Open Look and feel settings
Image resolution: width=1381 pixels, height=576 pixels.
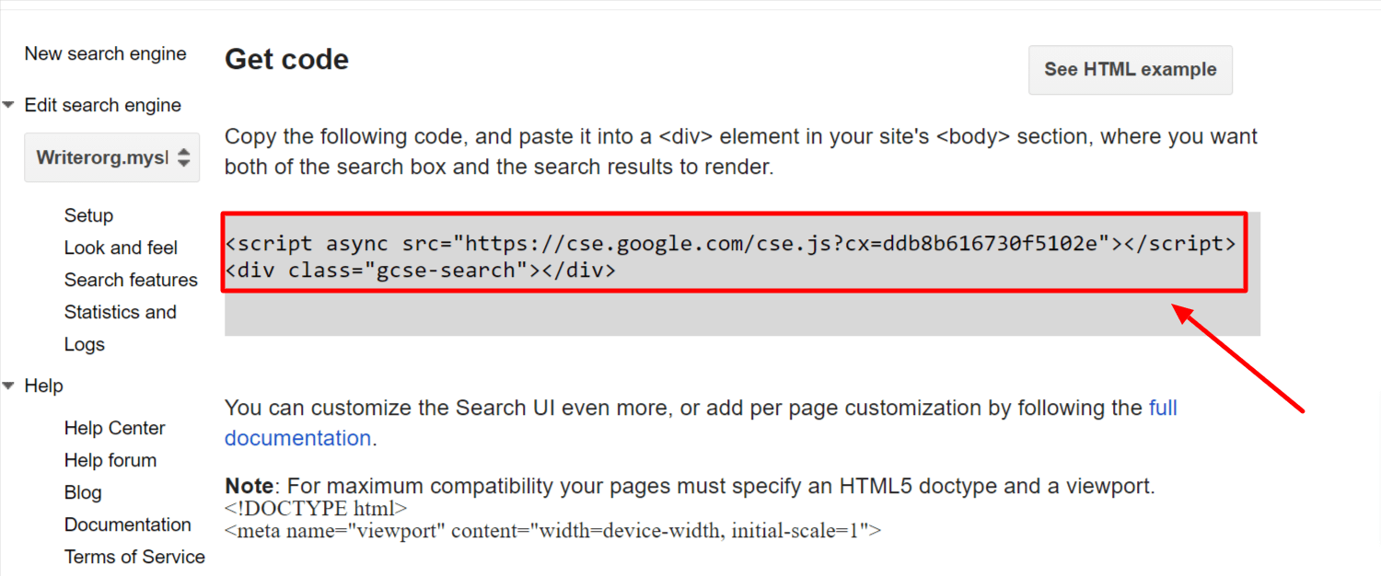click(121, 248)
